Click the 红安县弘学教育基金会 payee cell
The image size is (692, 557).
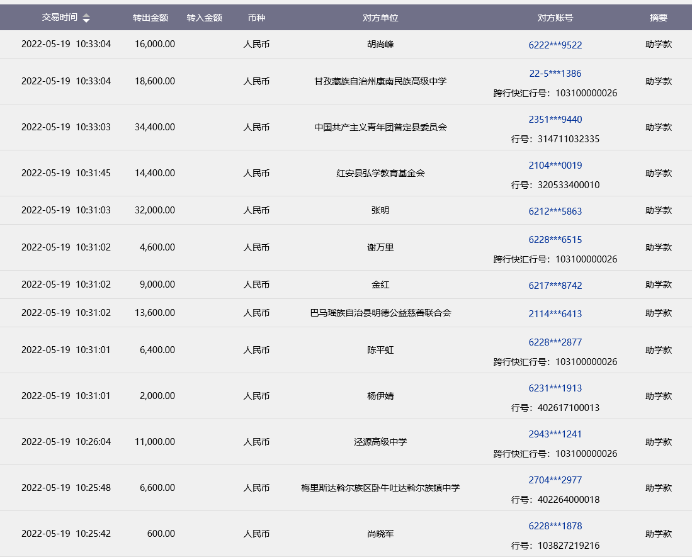tap(380, 173)
